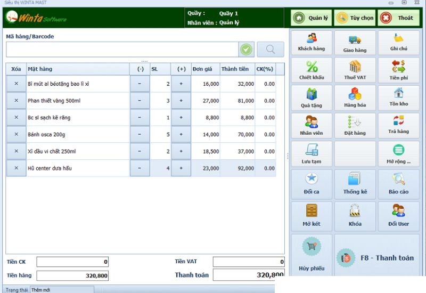Cancel the bill with Hủy phiếu
The width and height of the screenshot is (426, 293).
(x=312, y=255)
